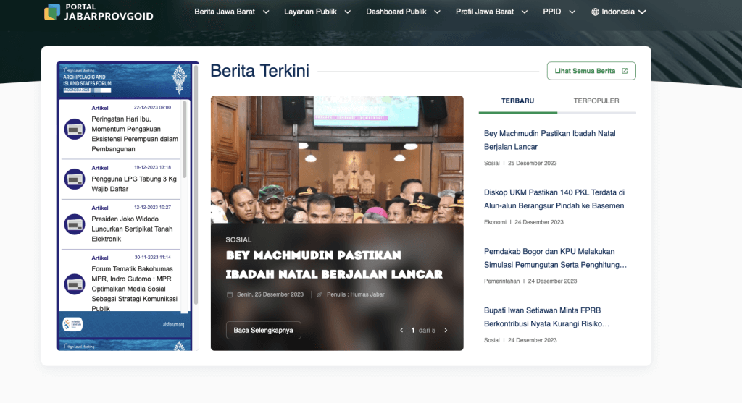Click the Portal Jabarprovgoid logo
Image resolution: width=742 pixels, height=403 pixels.
coord(99,12)
